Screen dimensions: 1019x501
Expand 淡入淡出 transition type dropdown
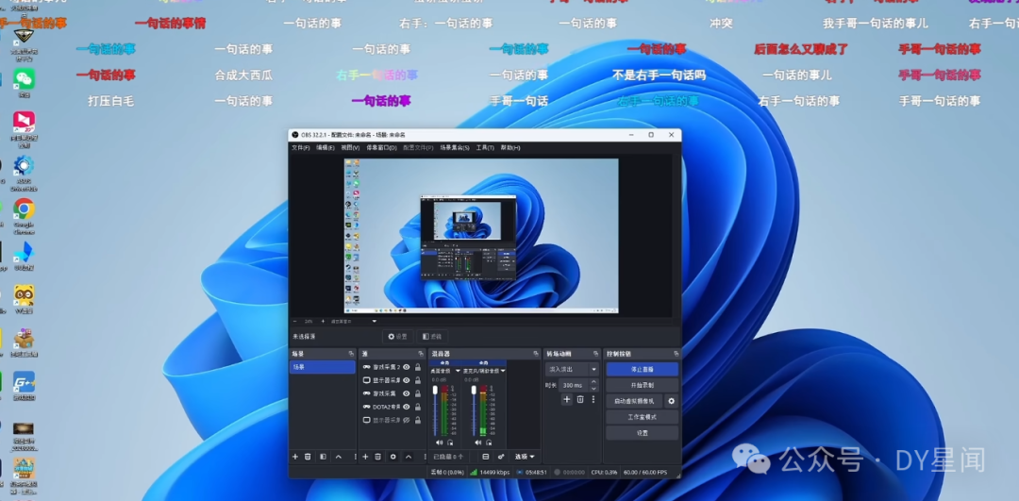click(x=593, y=369)
